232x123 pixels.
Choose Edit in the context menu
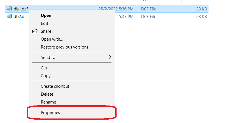(45, 23)
